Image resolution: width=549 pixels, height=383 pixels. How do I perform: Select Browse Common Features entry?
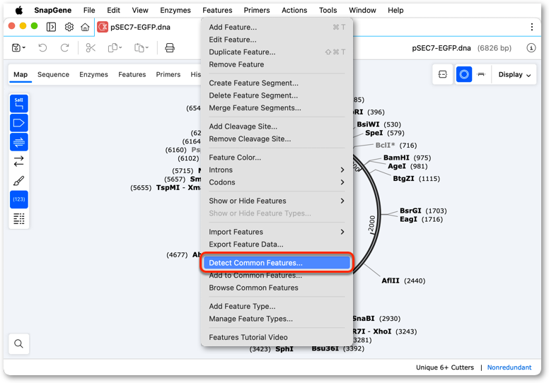[277, 288]
